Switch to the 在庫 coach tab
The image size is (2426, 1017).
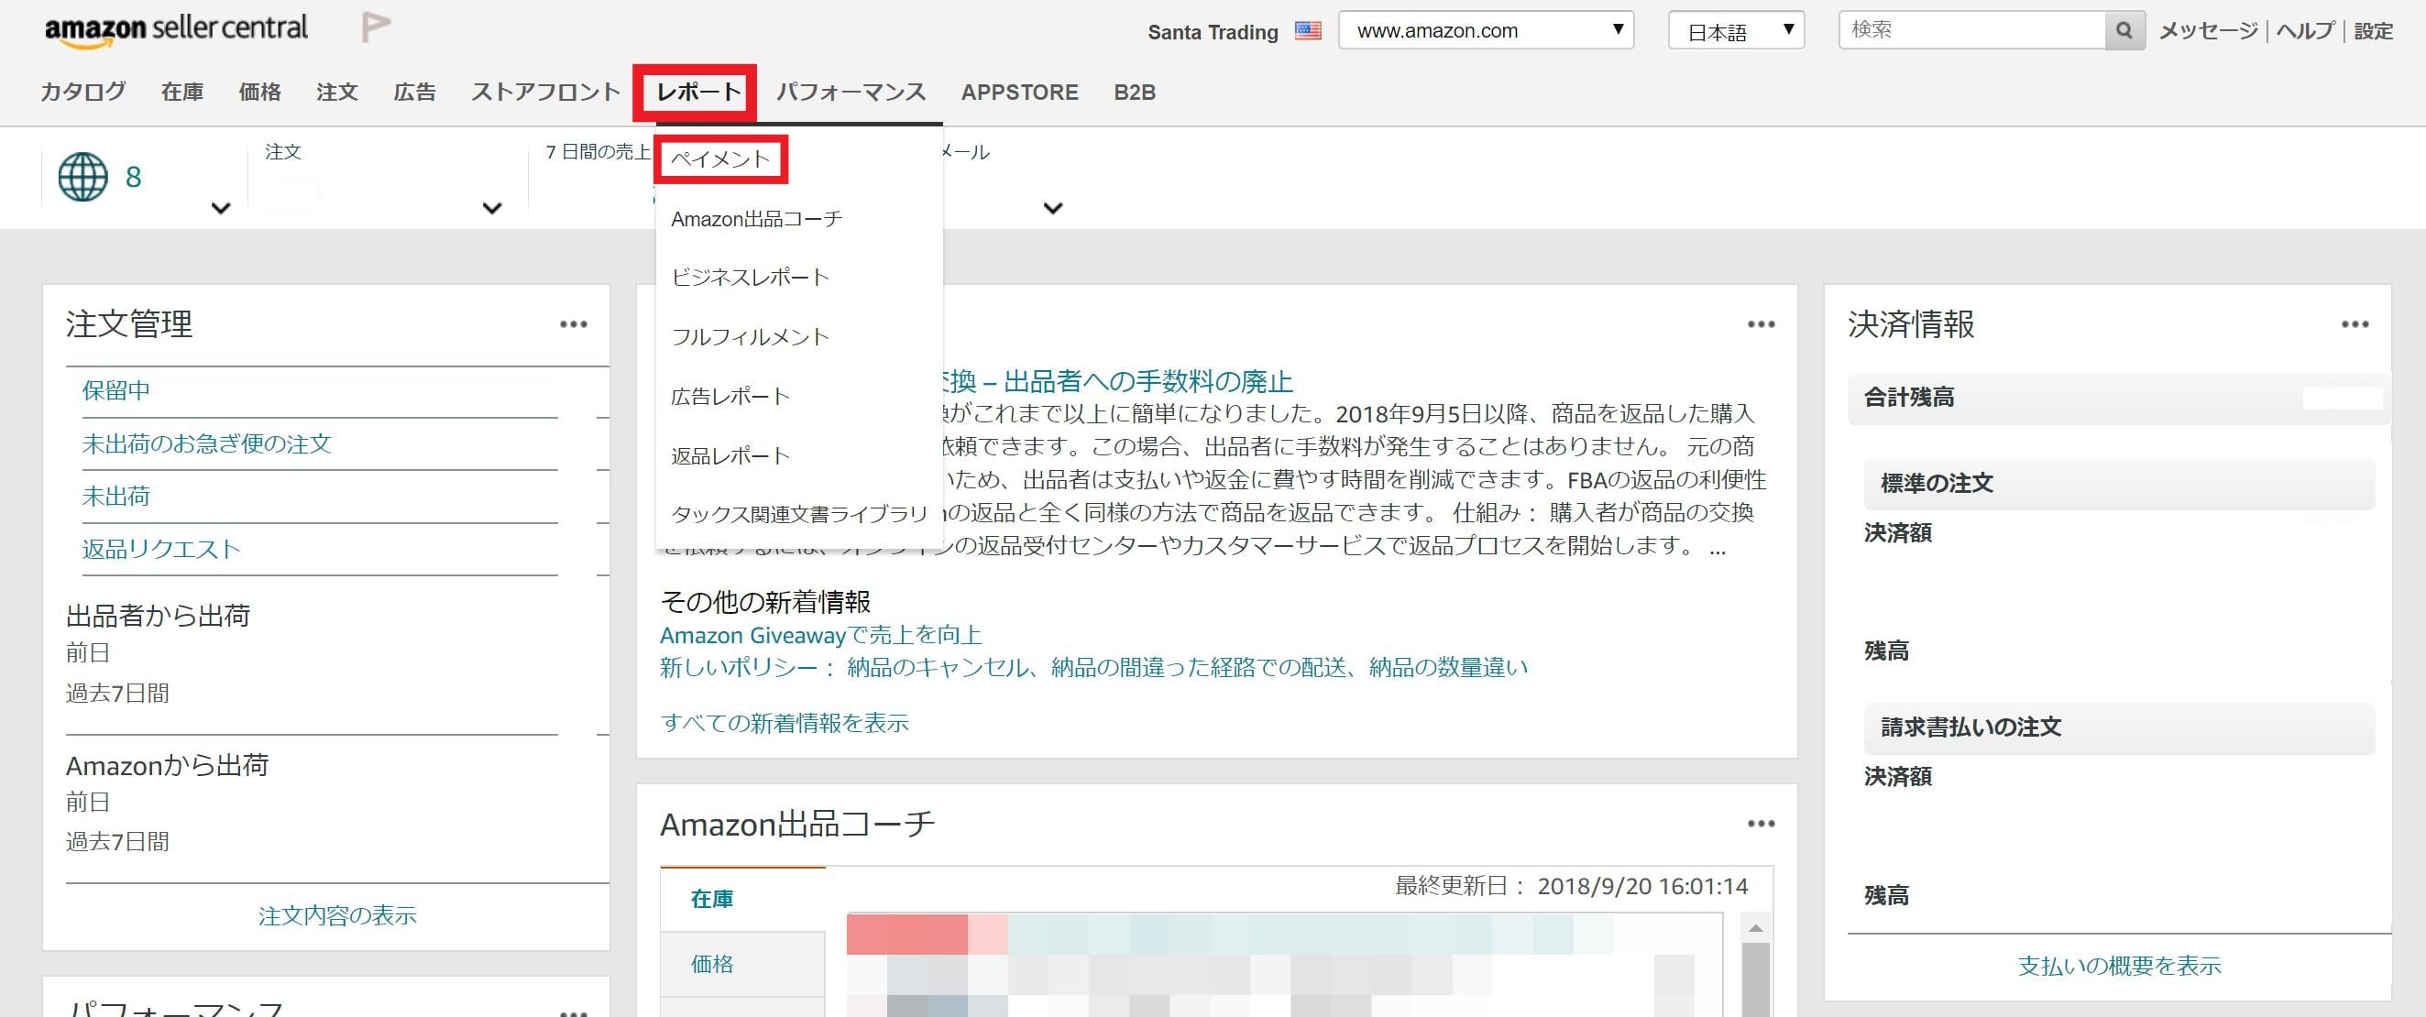(x=712, y=898)
